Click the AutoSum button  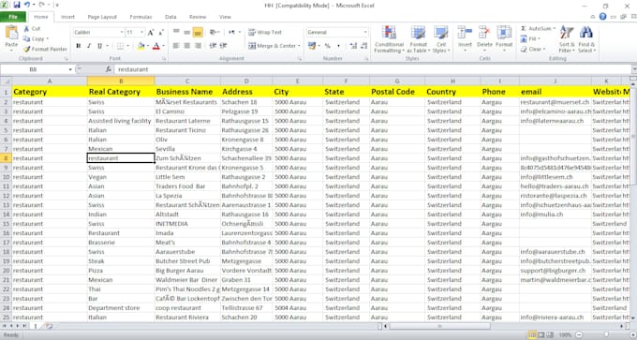coord(538,28)
